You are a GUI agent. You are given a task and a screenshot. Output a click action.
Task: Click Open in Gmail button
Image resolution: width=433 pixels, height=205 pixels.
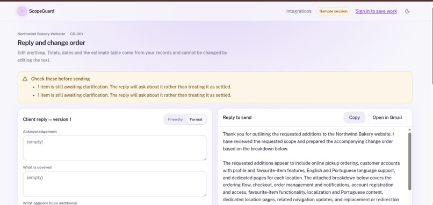coord(387,118)
